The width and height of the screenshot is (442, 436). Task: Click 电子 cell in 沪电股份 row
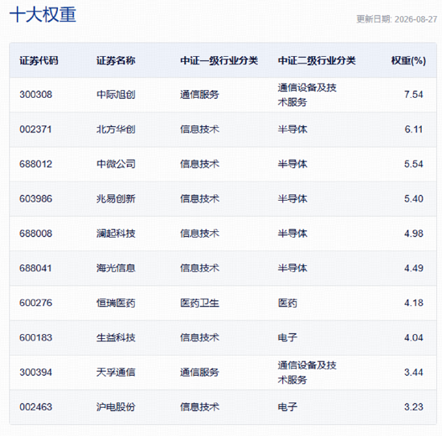[288, 407]
